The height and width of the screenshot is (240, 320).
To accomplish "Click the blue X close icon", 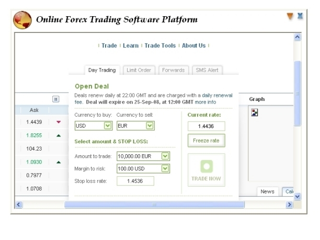I will pyautogui.click(x=300, y=16).
